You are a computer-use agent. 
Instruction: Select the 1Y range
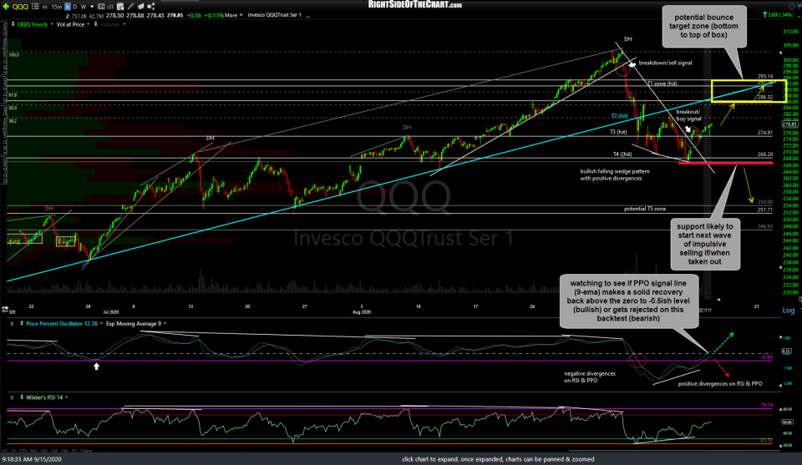tap(14, 451)
